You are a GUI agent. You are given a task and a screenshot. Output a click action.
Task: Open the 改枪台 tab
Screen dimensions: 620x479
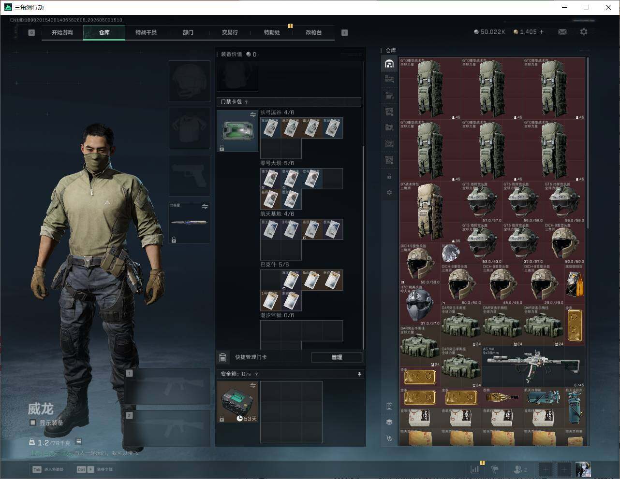tap(313, 32)
